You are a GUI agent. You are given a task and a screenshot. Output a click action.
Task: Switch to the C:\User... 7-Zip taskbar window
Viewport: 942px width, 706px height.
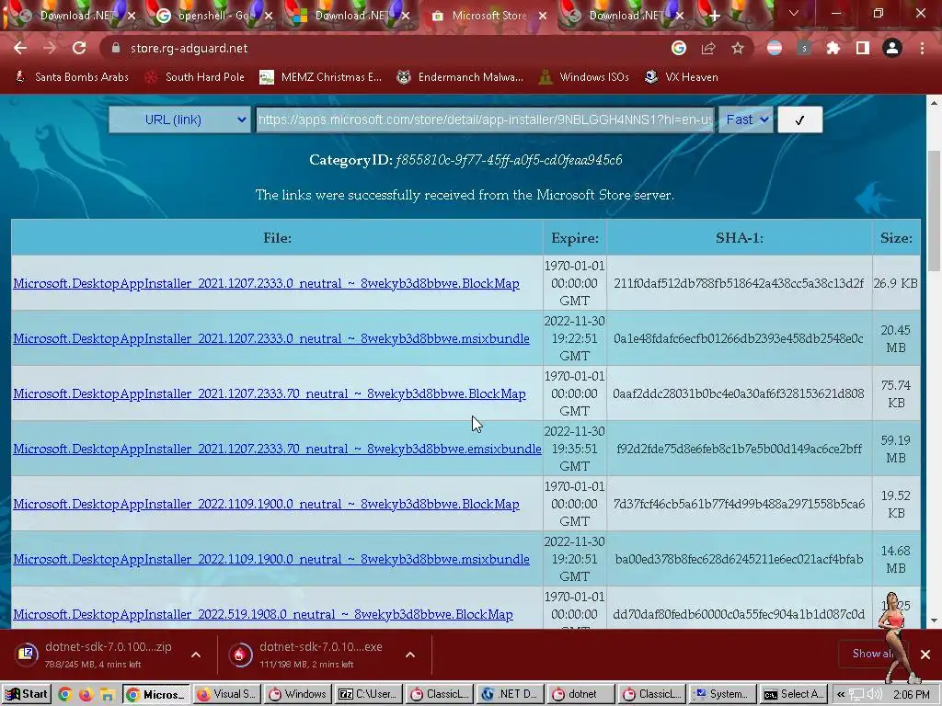[368, 694]
